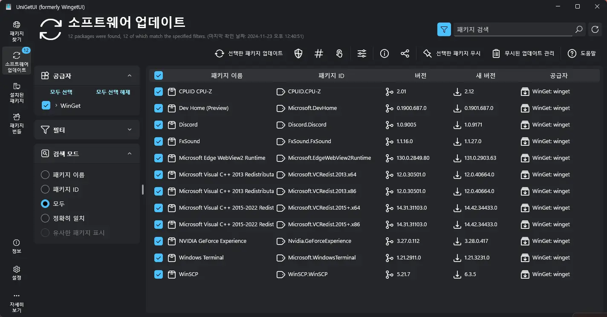The image size is (607, 317).
Task: Click the blue filter toggle icon
Action: pyautogui.click(x=444, y=29)
